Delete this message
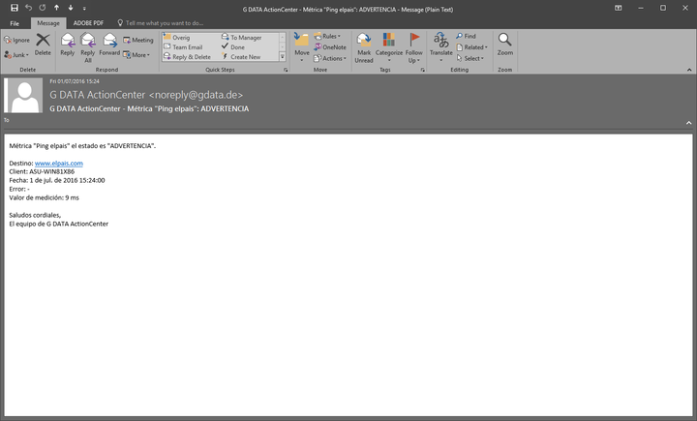This screenshot has width=697, height=421. point(43,45)
